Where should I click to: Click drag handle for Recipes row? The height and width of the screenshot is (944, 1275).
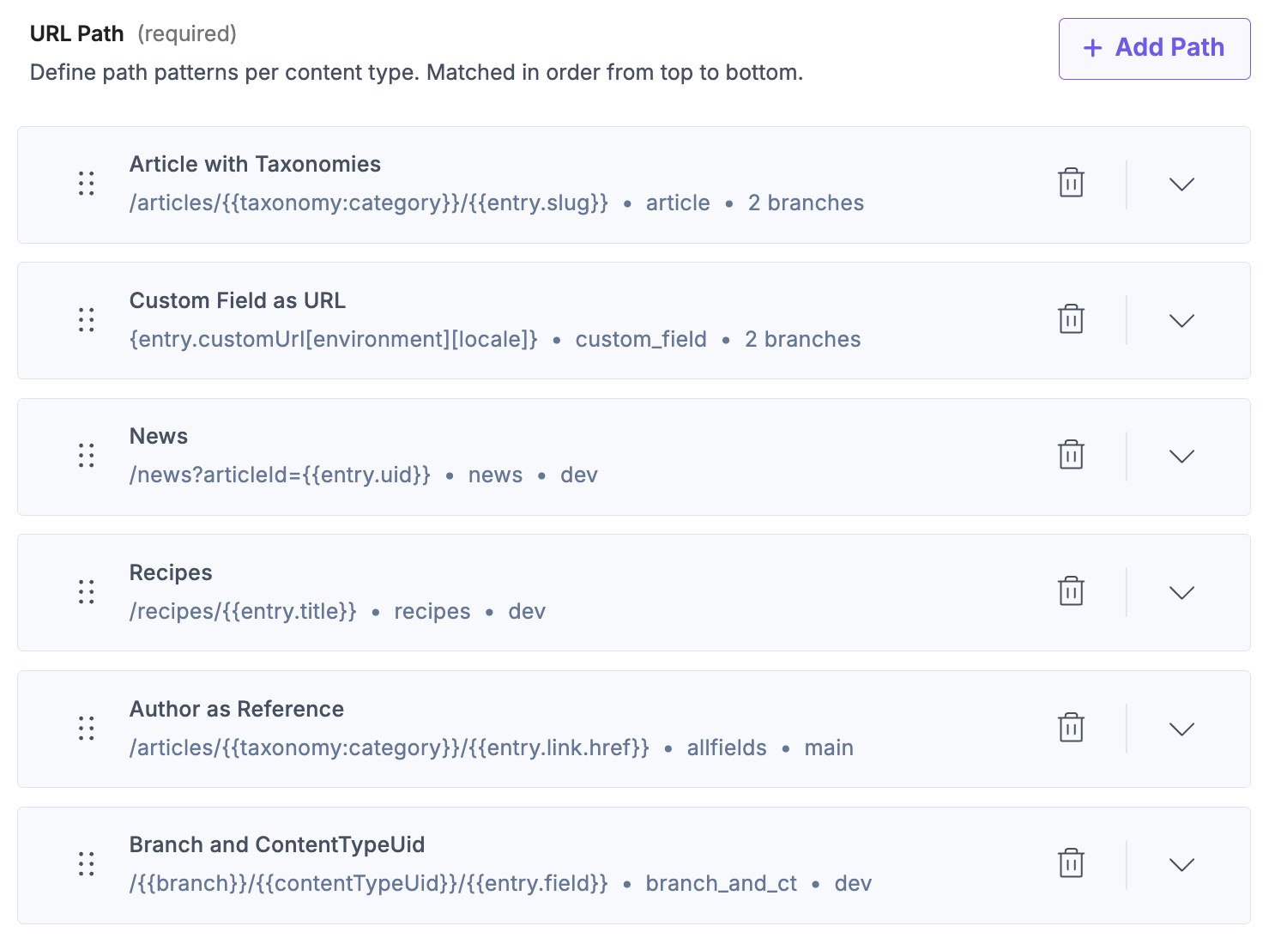pos(87,591)
